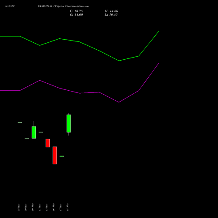The width and height of the screenshot is (218, 218).
Task: Click the 12 Mar date axis label
Action: (x=47, y=208)
